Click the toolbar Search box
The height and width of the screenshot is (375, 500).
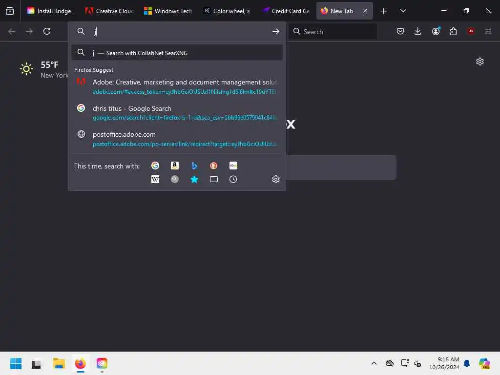333,31
